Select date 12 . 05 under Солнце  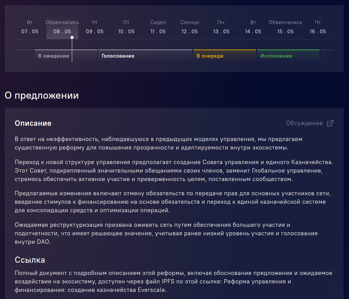click(190, 32)
